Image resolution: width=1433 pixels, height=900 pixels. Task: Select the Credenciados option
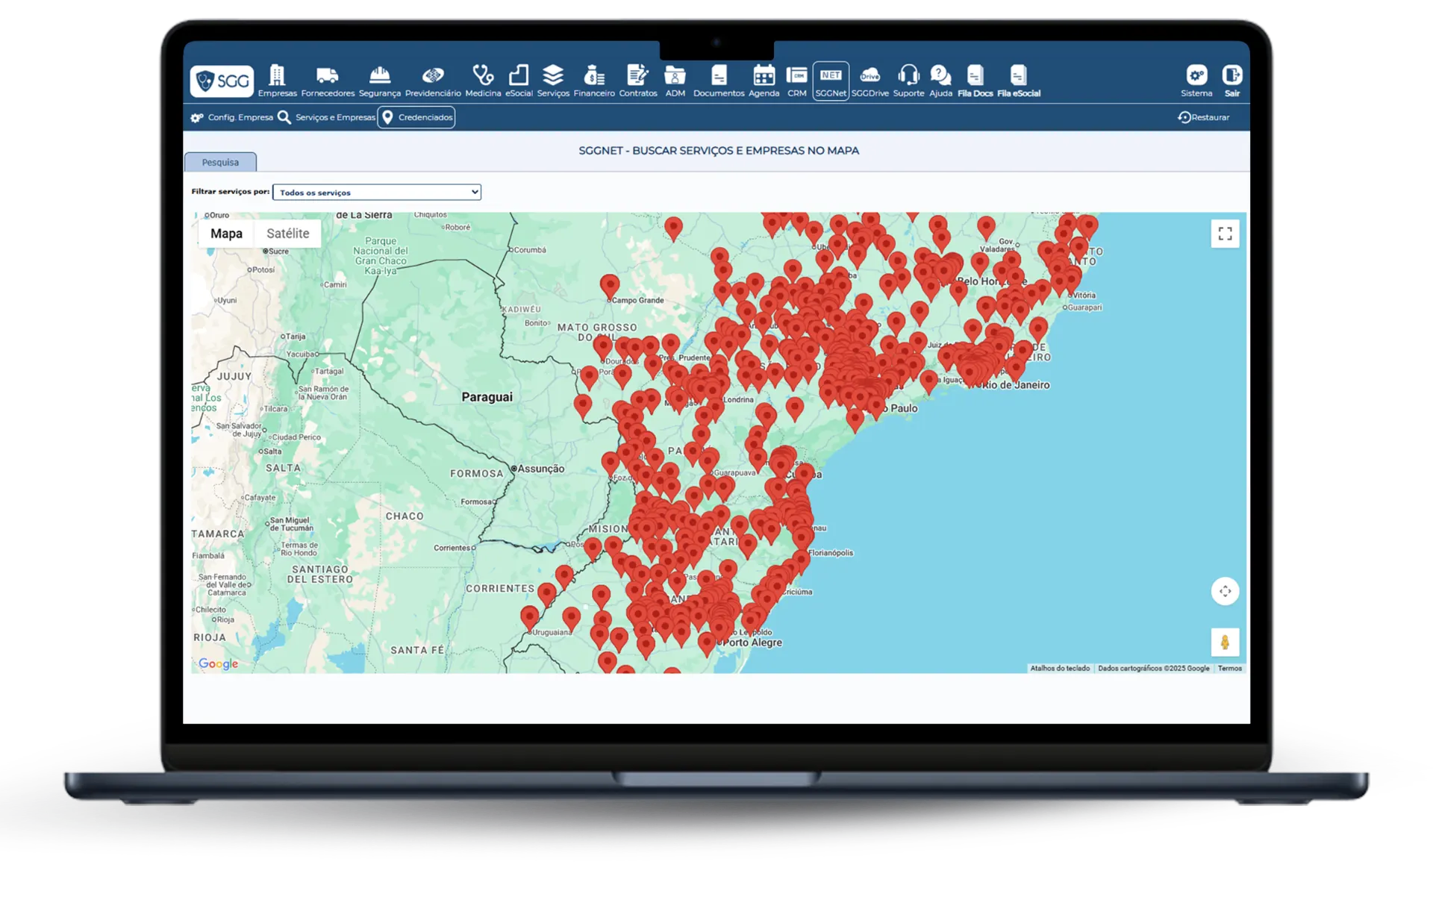tap(416, 117)
